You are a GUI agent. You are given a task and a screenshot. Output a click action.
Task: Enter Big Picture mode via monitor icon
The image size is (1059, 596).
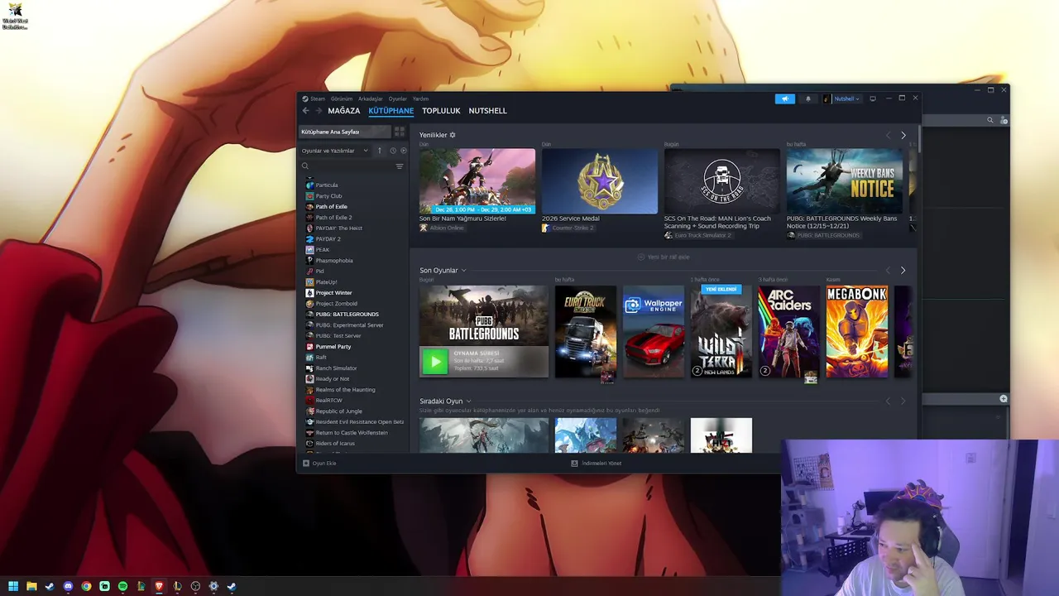pyautogui.click(x=872, y=99)
